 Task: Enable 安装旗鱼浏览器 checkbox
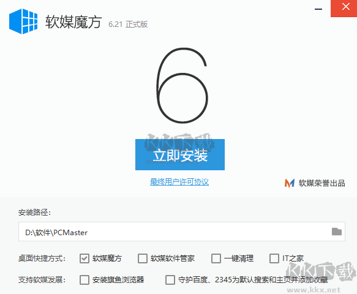tap(85, 280)
